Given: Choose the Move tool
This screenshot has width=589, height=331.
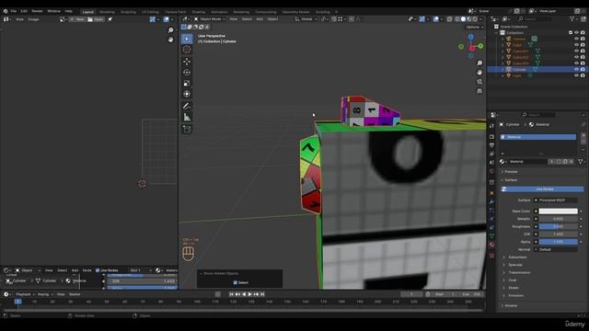Looking at the screenshot, I should pyautogui.click(x=187, y=62).
